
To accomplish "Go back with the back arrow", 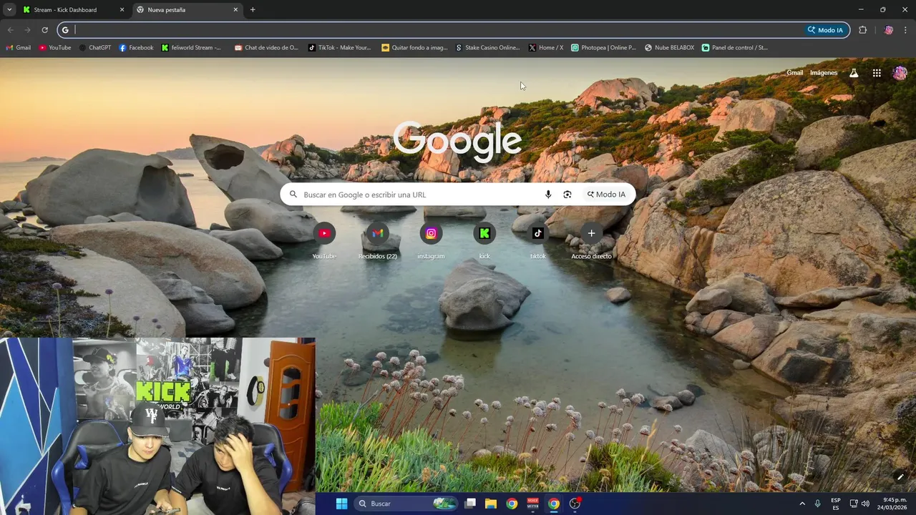I will [10, 30].
